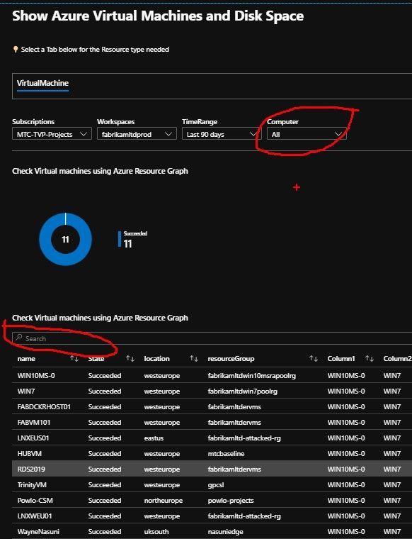
Task: Click the resourceGroup column header
Action: pos(231,359)
